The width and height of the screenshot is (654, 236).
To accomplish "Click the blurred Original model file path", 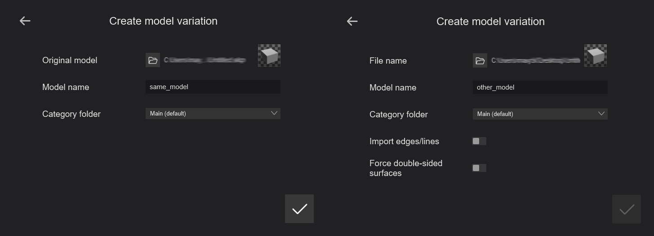I will tap(205, 60).
